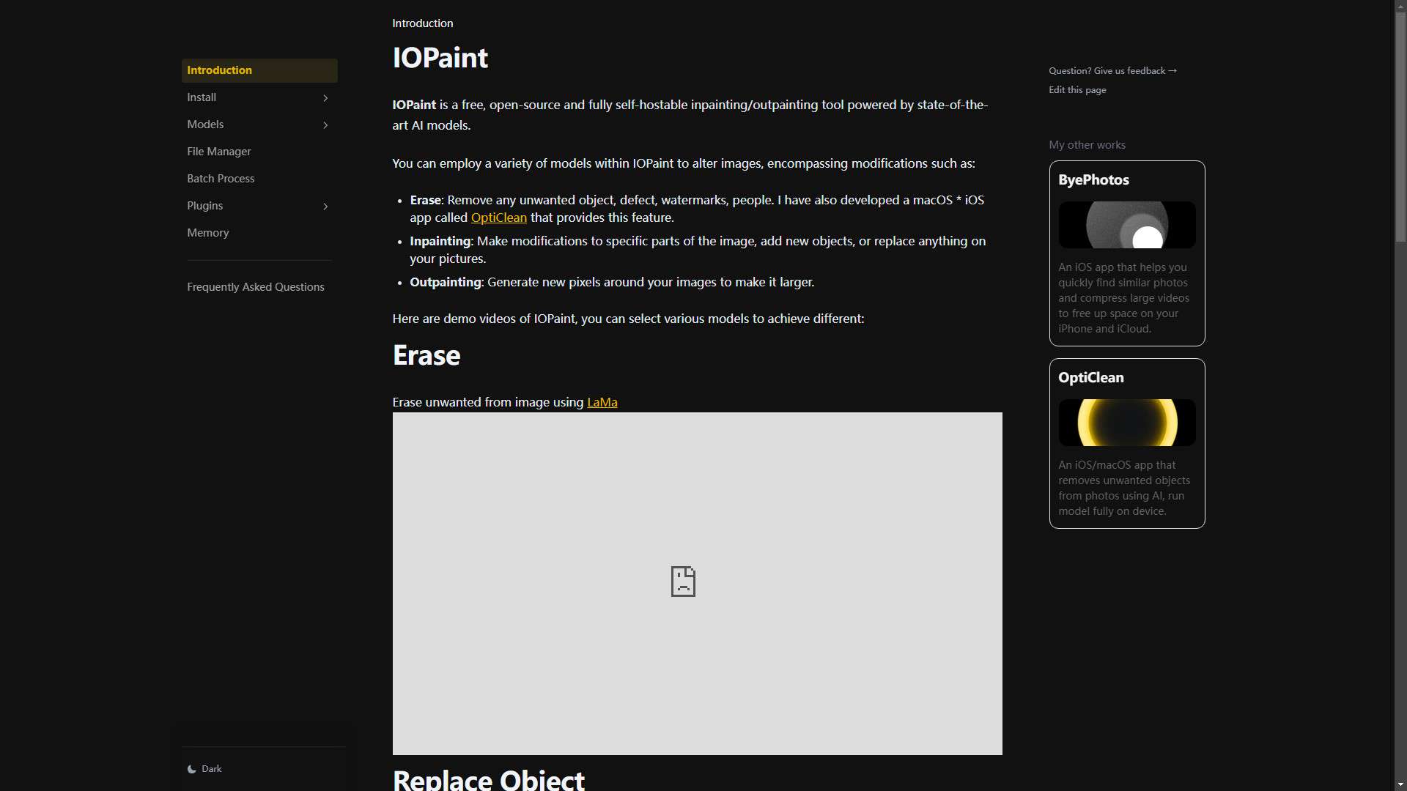
Task: Click the bold Outpainting bullet term
Action: click(446, 283)
